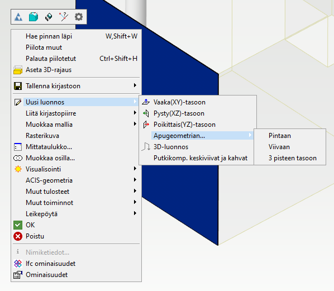Expand the ACIS-geometria submenu arrow

(135, 180)
